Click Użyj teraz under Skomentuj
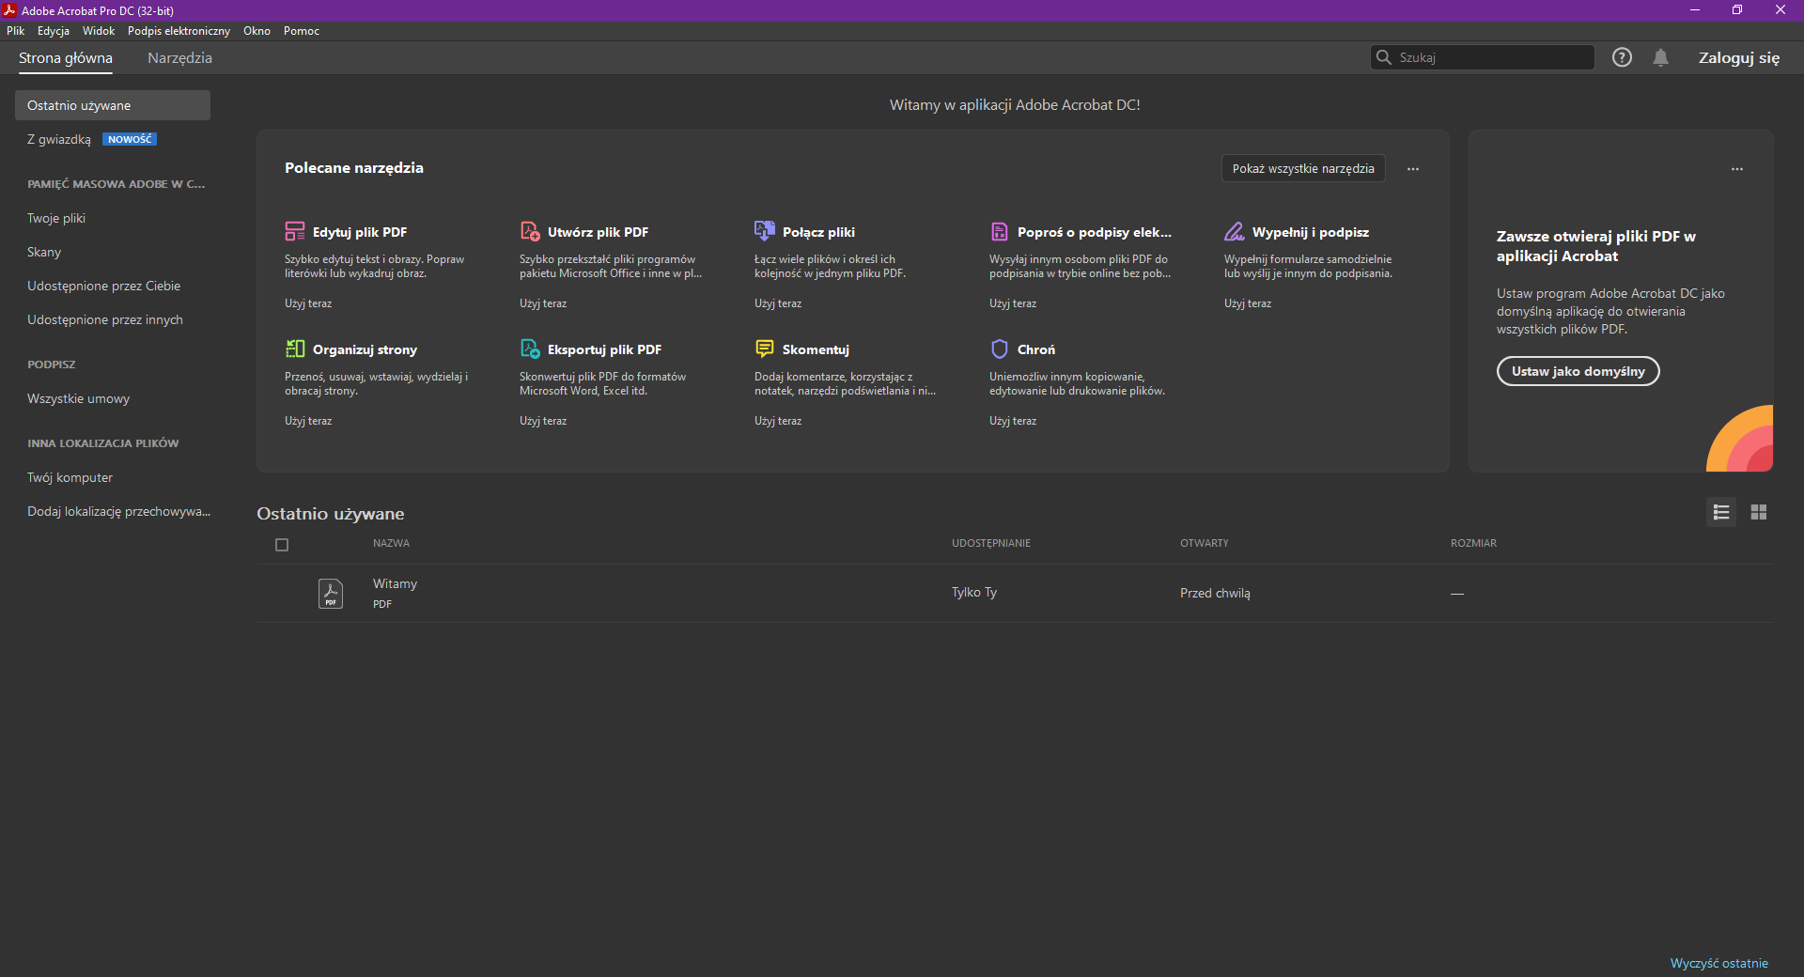 (778, 421)
